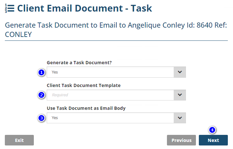Click the "Generate a Task Document?" label
Viewport: 233px width, 149px height.
pyautogui.click(x=79, y=63)
